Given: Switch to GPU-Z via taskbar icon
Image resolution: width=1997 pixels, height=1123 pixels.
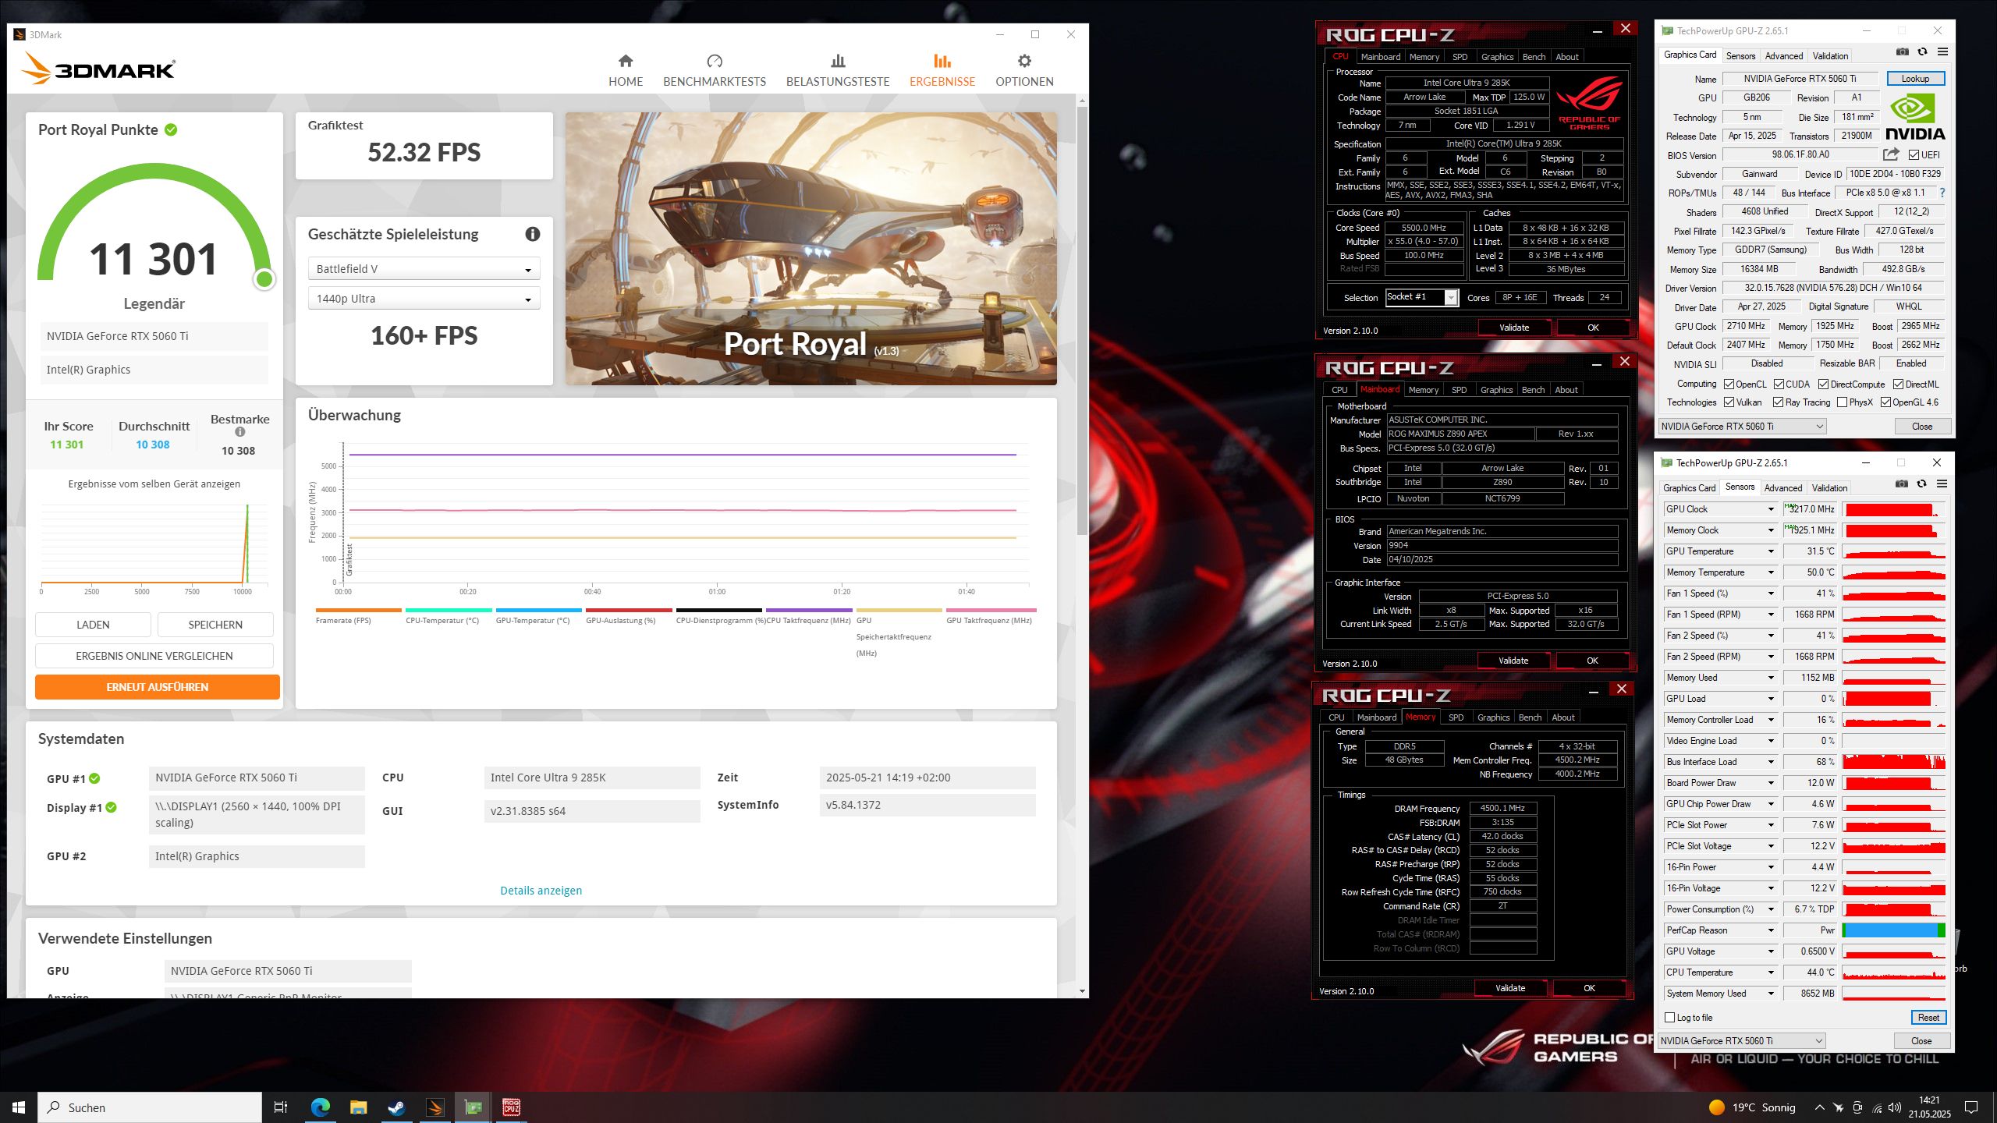Looking at the screenshot, I should 473,1107.
